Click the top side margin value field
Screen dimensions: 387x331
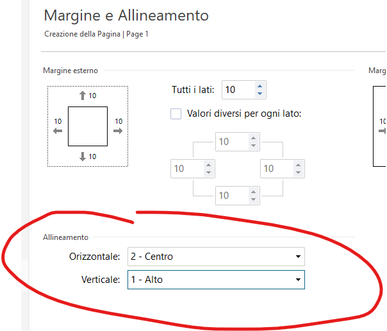click(231, 142)
